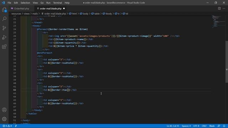Click Ln 42, Col 35 in status bar
Screen dimensions: 228x128
click(x=173, y=126)
